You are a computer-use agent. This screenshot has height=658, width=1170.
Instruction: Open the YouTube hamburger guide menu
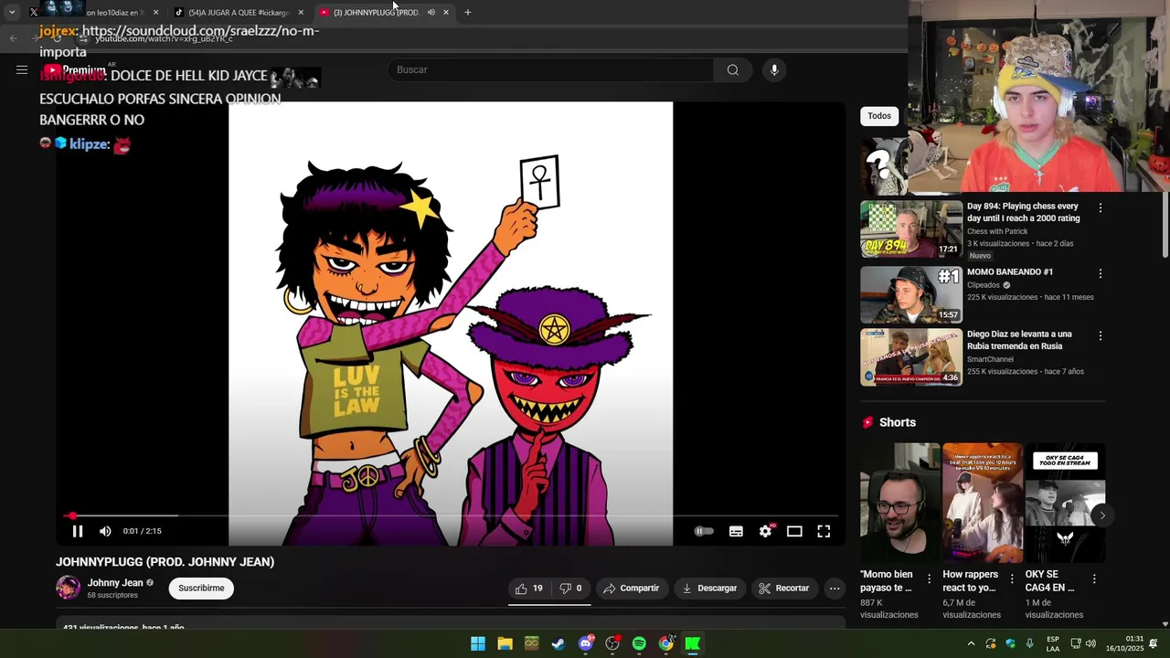click(x=22, y=69)
